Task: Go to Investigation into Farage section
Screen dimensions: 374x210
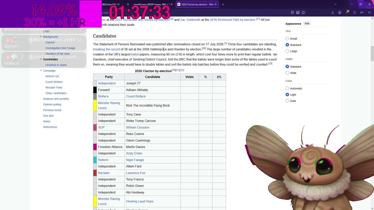Action: pos(60,48)
